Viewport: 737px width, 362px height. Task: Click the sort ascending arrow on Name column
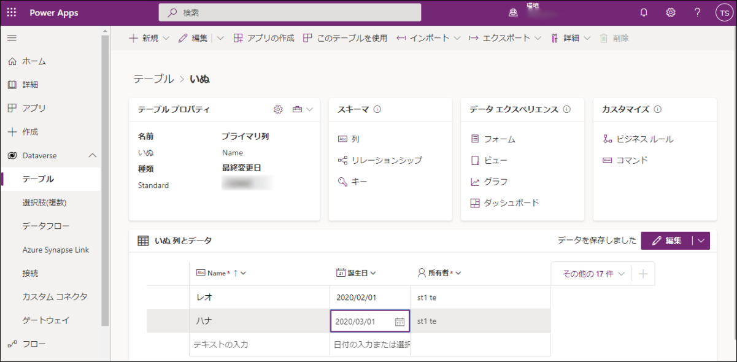click(236, 273)
